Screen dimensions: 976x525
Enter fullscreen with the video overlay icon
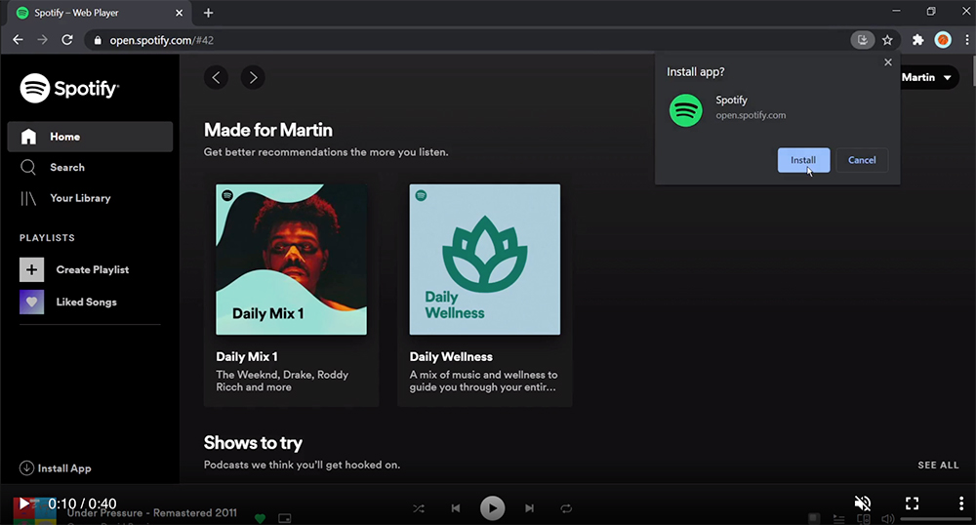coord(912,503)
